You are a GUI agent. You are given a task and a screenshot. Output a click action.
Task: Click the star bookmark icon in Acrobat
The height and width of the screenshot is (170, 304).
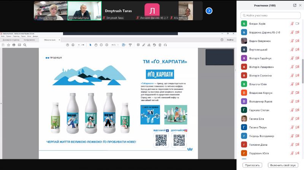pyautogui.click(x=8, y=45)
